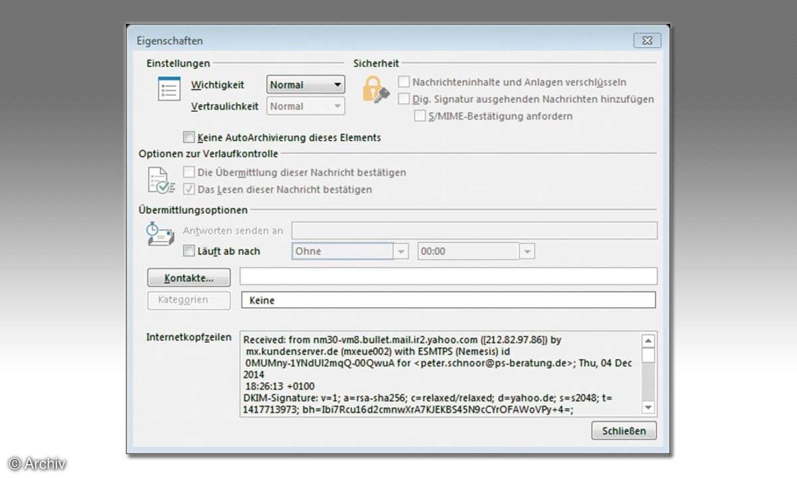This screenshot has width=797, height=478.
Task: Open the Vertraulichkeit dropdown
Action: (x=306, y=106)
